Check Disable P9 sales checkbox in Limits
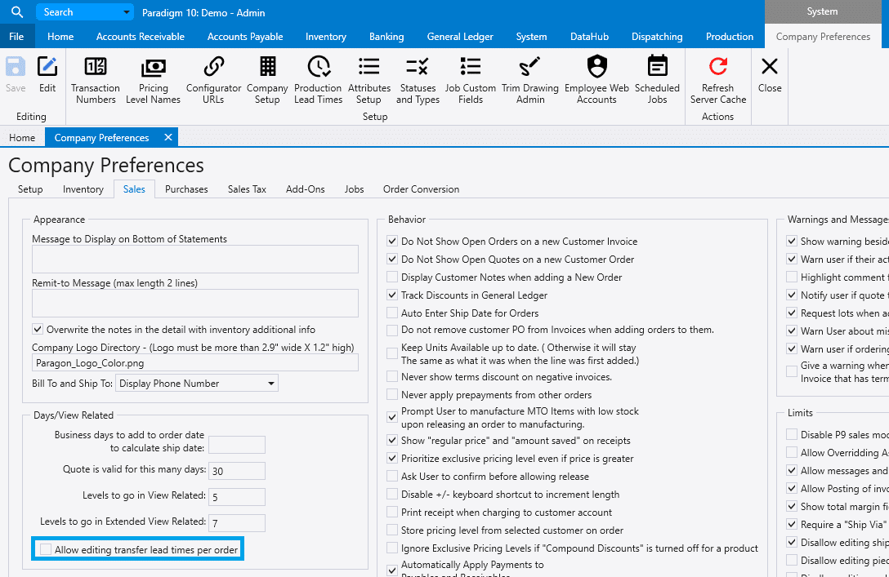The height and width of the screenshot is (577, 889). tap(792, 434)
